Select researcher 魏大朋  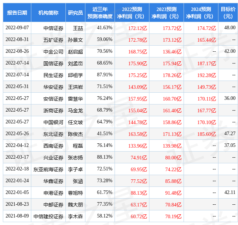point(75,205)
